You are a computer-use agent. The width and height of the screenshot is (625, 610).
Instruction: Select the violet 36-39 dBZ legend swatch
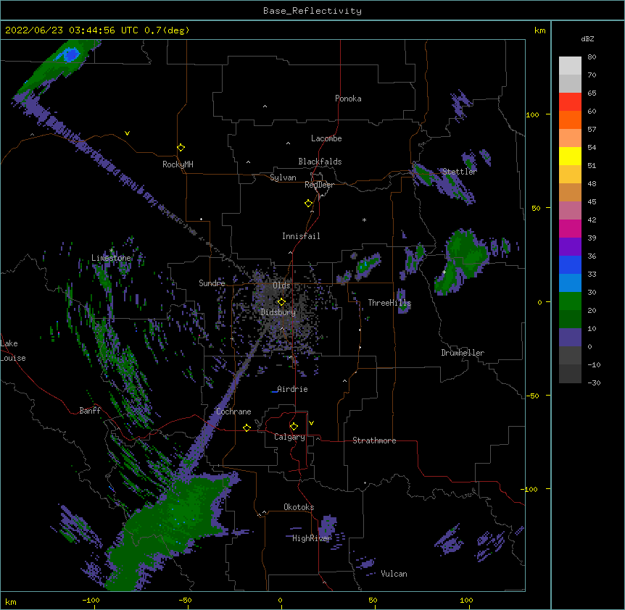(570, 247)
